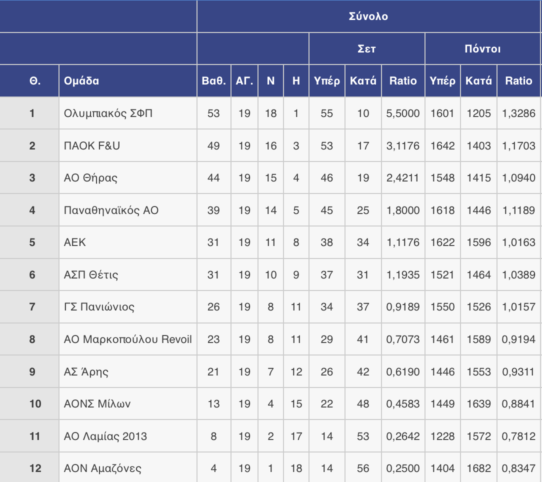The image size is (542, 482).
Task: Click points-against value 1596
Action: (x=478, y=242)
